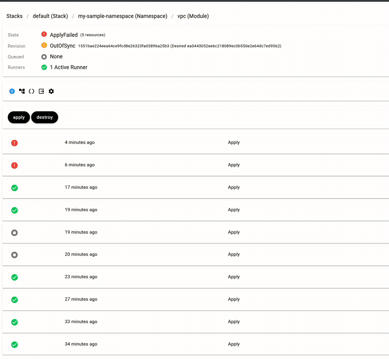Click green check icon of 34 minutes ago run
Screen dimensions: 389x359
14,345
